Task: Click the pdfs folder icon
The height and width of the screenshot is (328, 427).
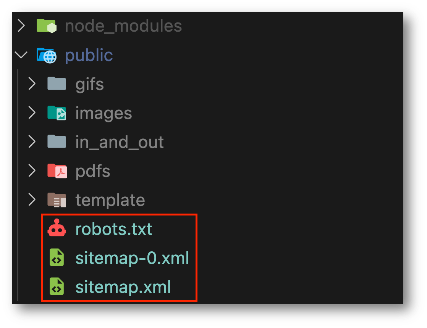Action: pos(57,171)
